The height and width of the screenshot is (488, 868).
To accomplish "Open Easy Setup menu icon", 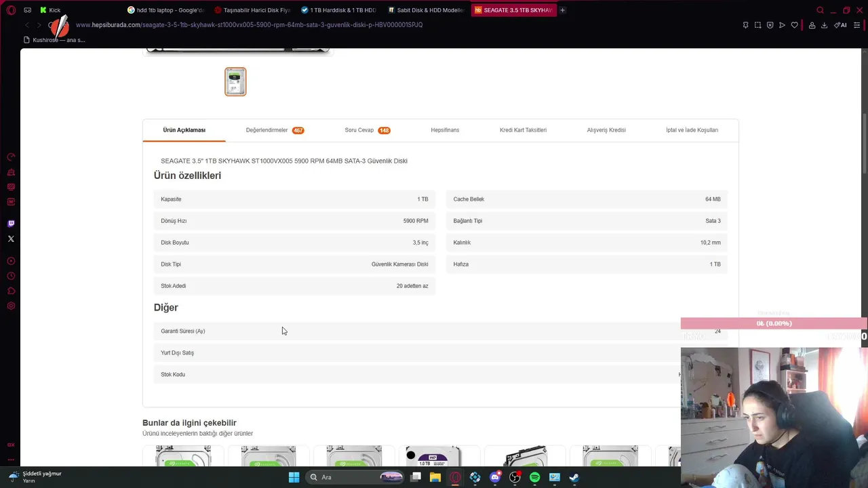I will pyautogui.click(x=856, y=25).
